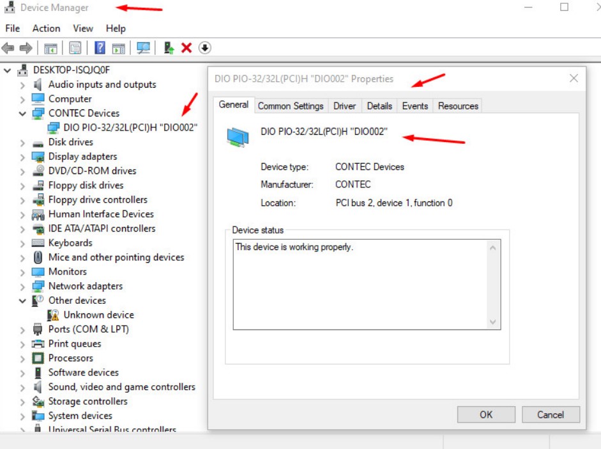Click the Unknown device warning icon
Image resolution: width=601 pixels, height=449 pixels.
53,315
